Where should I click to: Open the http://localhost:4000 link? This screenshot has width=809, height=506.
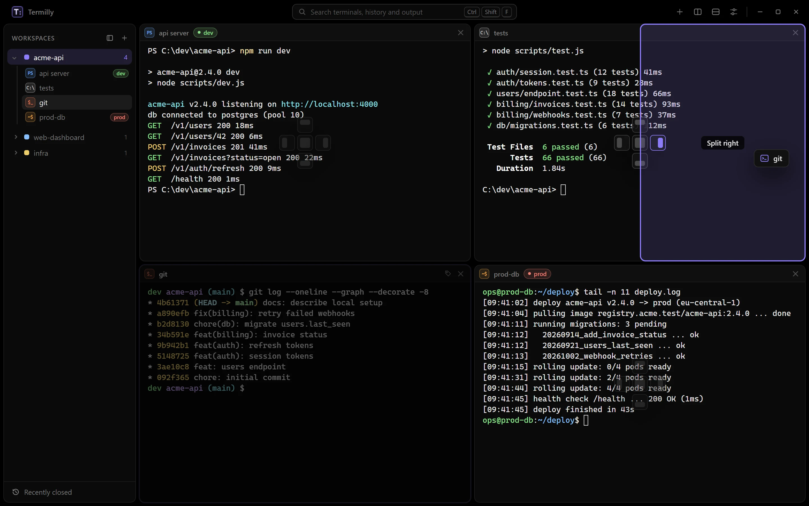click(x=329, y=104)
